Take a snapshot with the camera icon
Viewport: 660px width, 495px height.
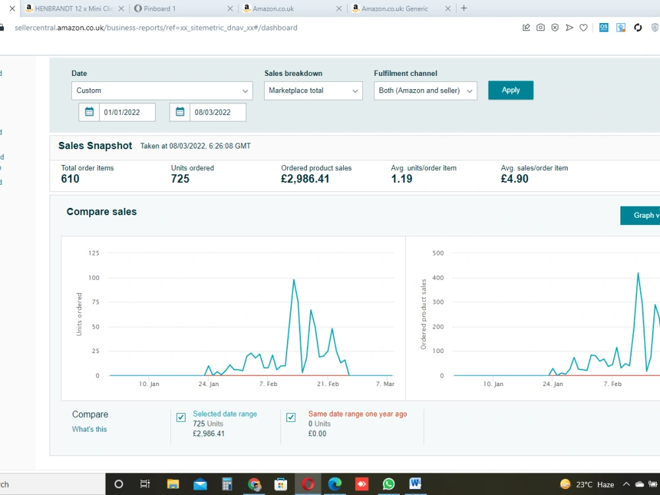(x=541, y=28)
